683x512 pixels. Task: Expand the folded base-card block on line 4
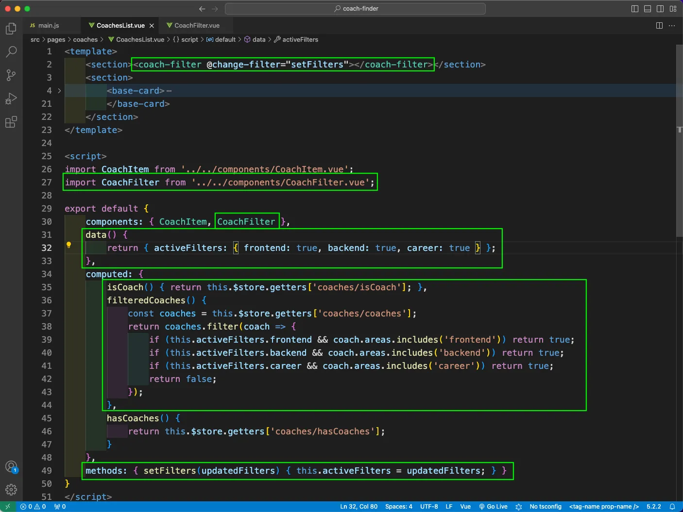pos(59,91)
